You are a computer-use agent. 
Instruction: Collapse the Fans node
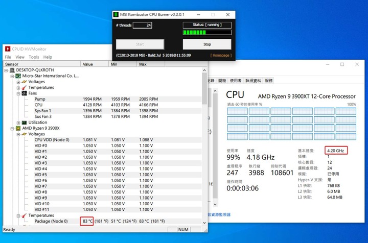pyautogui.click(x=18, y=94)
